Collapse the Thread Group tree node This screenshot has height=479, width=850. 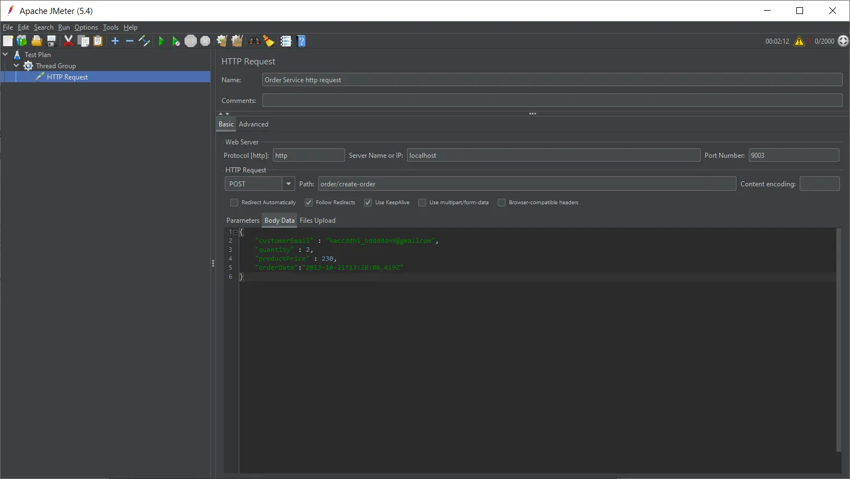[16, 65]
